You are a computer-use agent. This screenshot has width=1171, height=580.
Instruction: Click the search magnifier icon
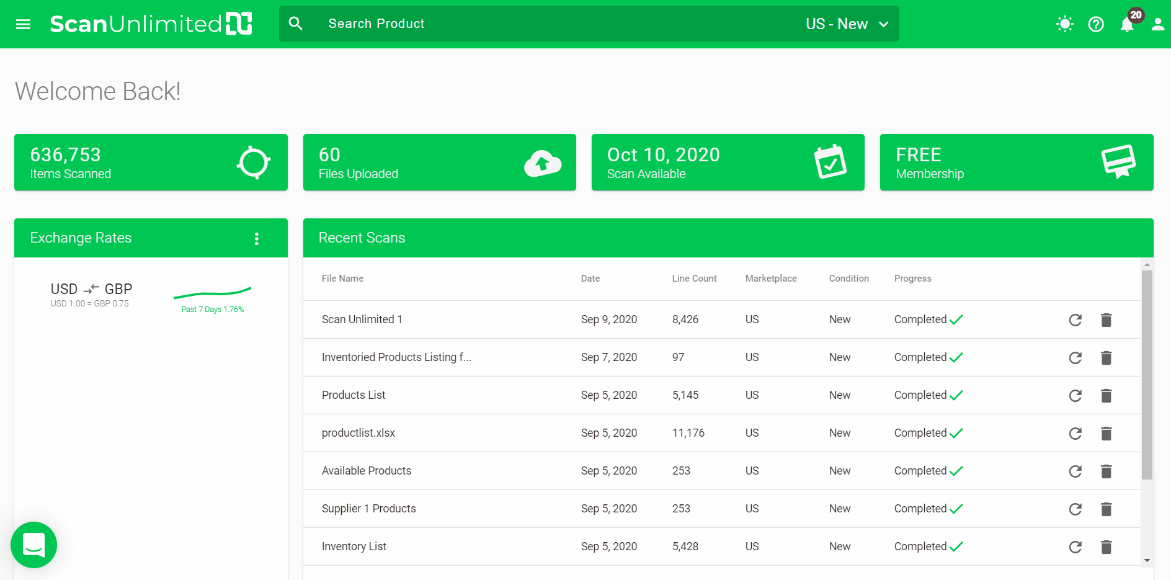tap(296, 24)
